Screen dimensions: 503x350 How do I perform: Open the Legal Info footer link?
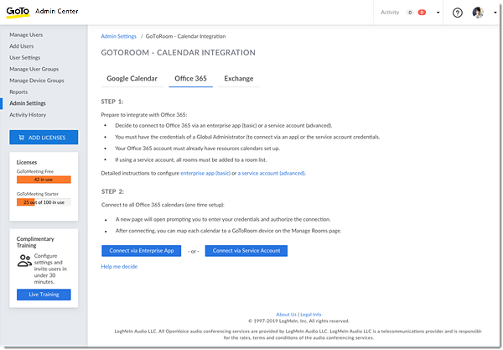point(310,315)
